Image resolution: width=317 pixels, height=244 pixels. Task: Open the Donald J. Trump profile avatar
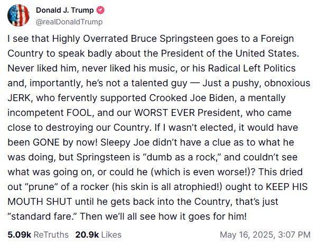[x=18, y=15]
